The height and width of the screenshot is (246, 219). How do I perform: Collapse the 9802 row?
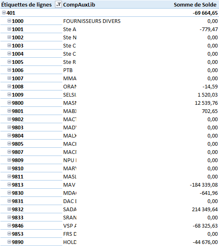click(x=9, y=119)
